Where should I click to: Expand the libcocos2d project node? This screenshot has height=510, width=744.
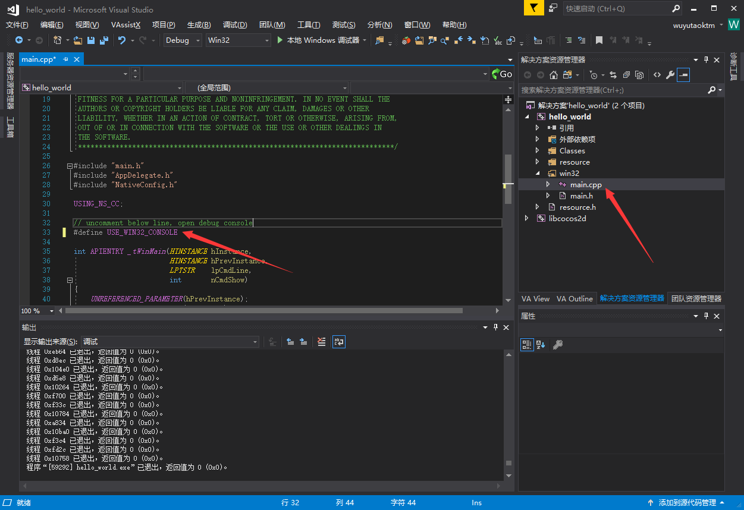coord(527,218)
